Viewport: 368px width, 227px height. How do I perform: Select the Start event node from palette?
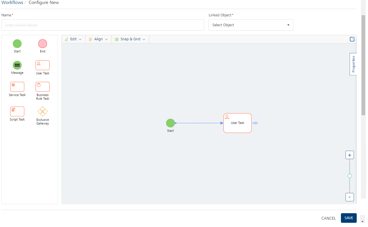coord(17,44)
